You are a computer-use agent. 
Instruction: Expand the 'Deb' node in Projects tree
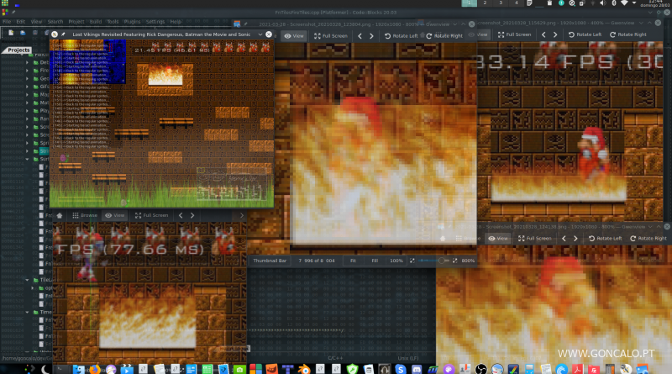point(28,63)
